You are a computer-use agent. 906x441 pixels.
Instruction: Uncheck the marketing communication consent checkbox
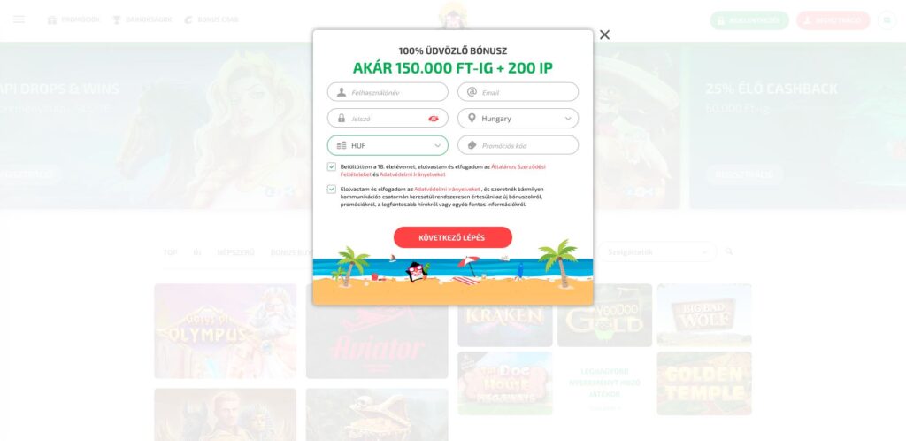(332, 189)
